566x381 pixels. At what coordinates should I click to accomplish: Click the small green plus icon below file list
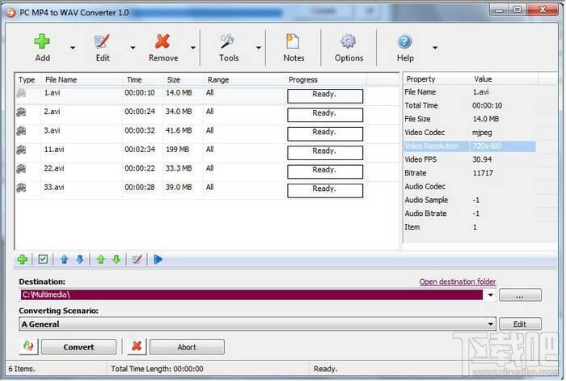click(x=23, y=260)
